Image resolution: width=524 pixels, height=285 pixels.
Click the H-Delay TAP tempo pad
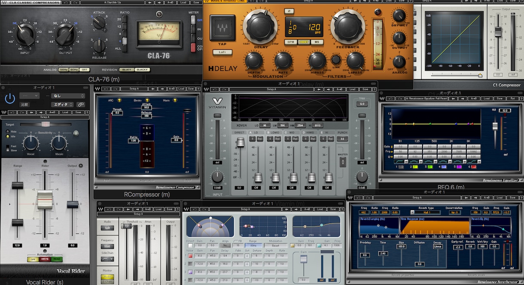point(222,28)
